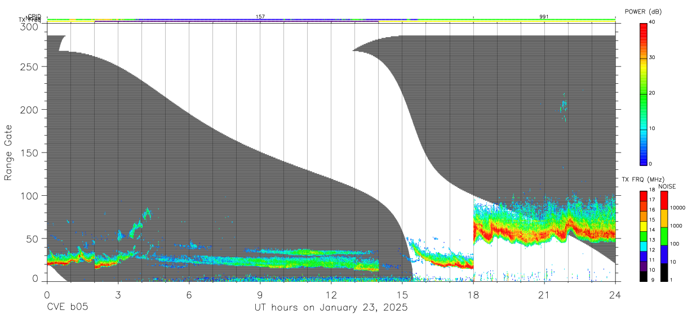Click the '1000' label on NOISE scale

click(x=676, y=226)
